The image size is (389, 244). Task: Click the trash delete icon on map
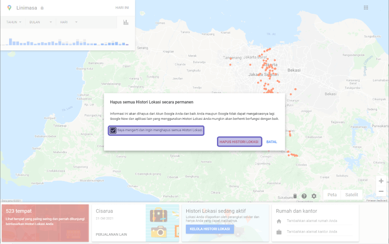tap(295, 196)
